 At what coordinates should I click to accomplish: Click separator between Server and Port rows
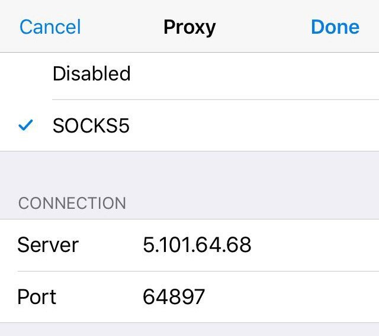tap(198, 271)
